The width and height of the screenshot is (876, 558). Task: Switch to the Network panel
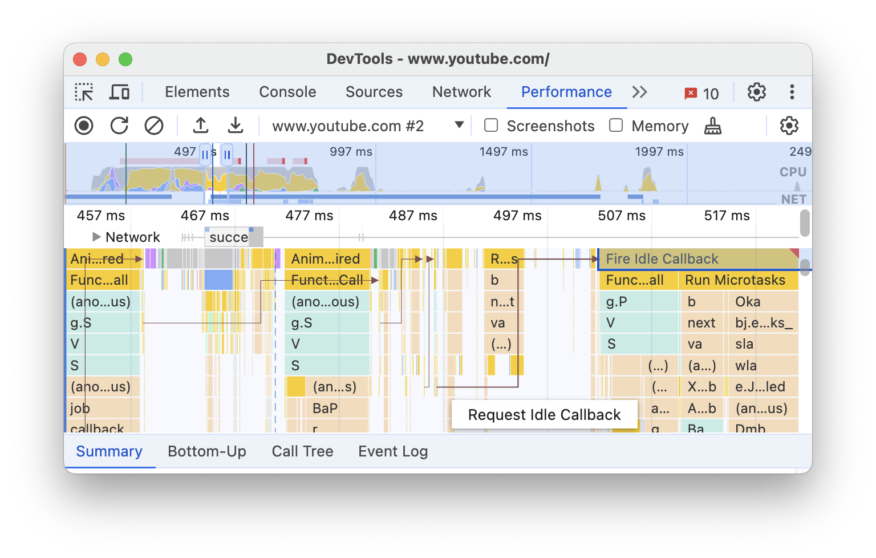(x=461, y=92)
